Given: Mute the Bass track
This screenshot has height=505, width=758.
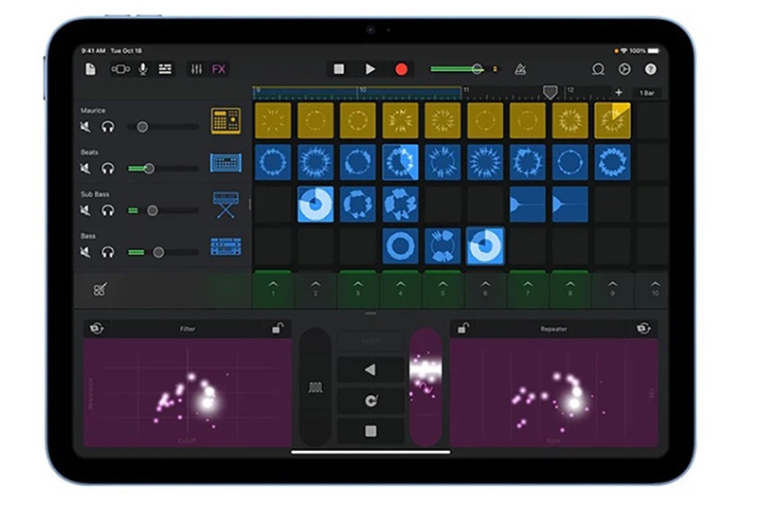Looking at the screenshot, I should 85,252.
